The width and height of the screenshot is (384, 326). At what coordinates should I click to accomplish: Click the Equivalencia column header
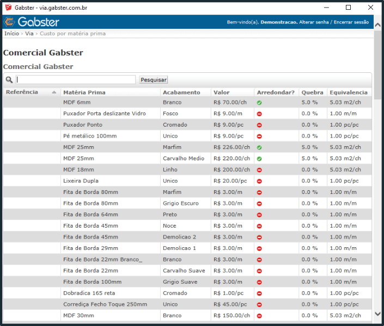click(349, 92)
